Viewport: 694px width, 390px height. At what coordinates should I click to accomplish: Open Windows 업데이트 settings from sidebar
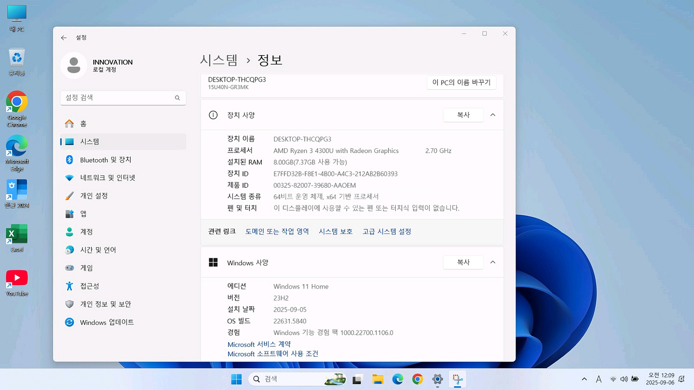pos(123,322)
